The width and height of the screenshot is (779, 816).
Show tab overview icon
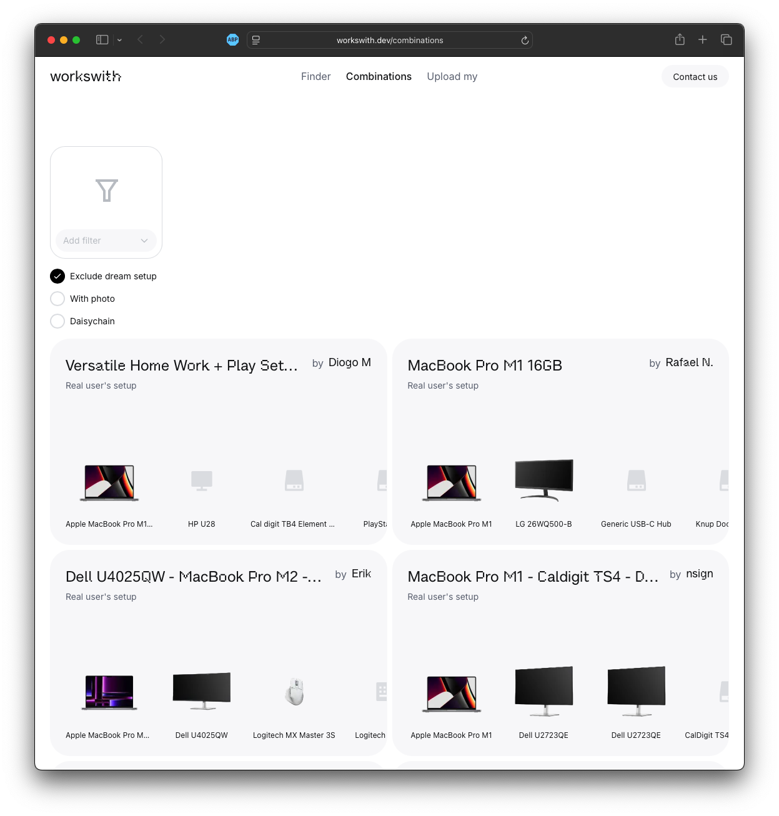(726, 40)
